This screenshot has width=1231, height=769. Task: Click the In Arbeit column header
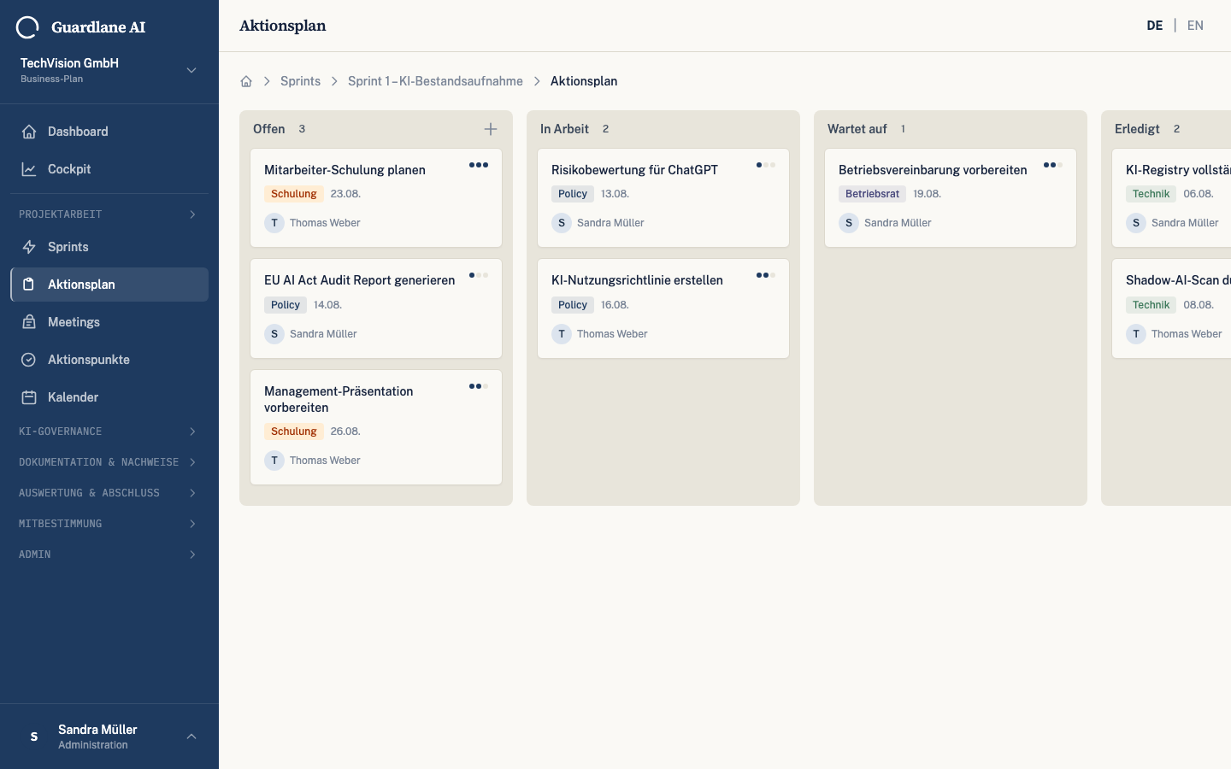pos(564,129)
